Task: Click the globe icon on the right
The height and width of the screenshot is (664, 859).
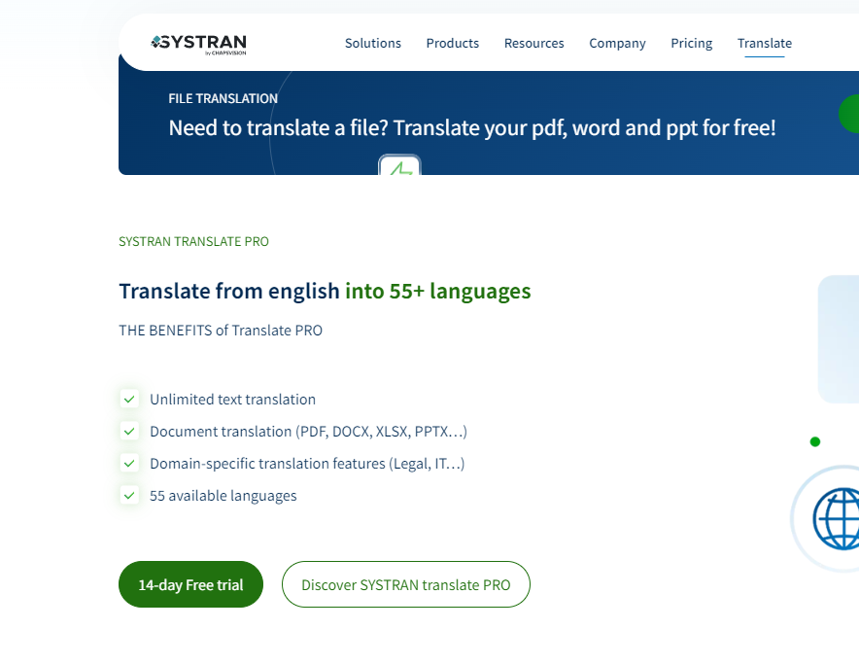Action: (x=836, y=518)
